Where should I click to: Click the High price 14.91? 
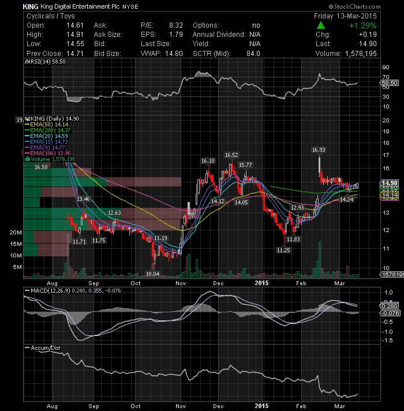(75, 35)
